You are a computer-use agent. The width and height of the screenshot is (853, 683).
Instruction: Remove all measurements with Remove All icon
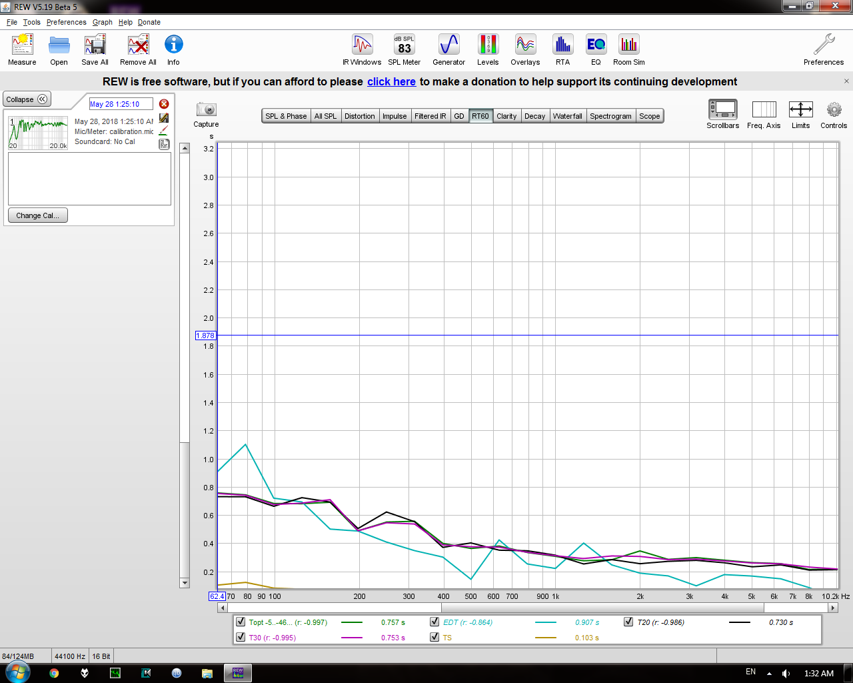click(138, 50)
